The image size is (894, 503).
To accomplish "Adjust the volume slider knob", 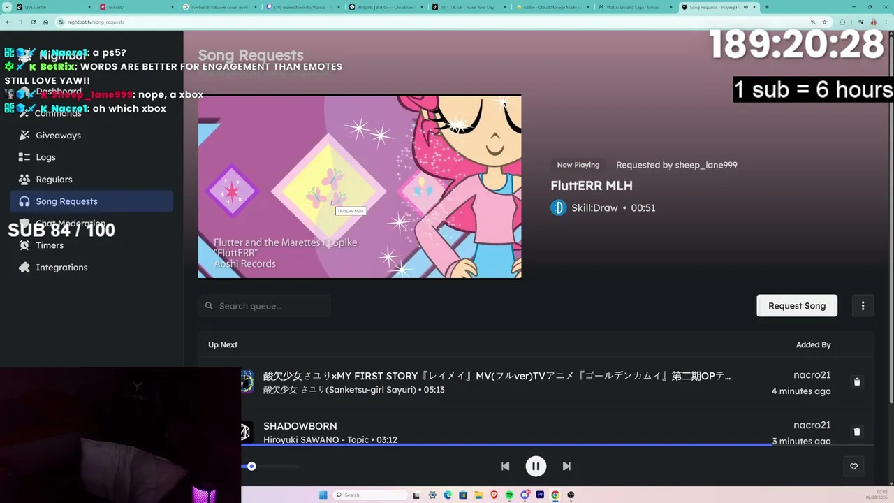I will 251,466.
